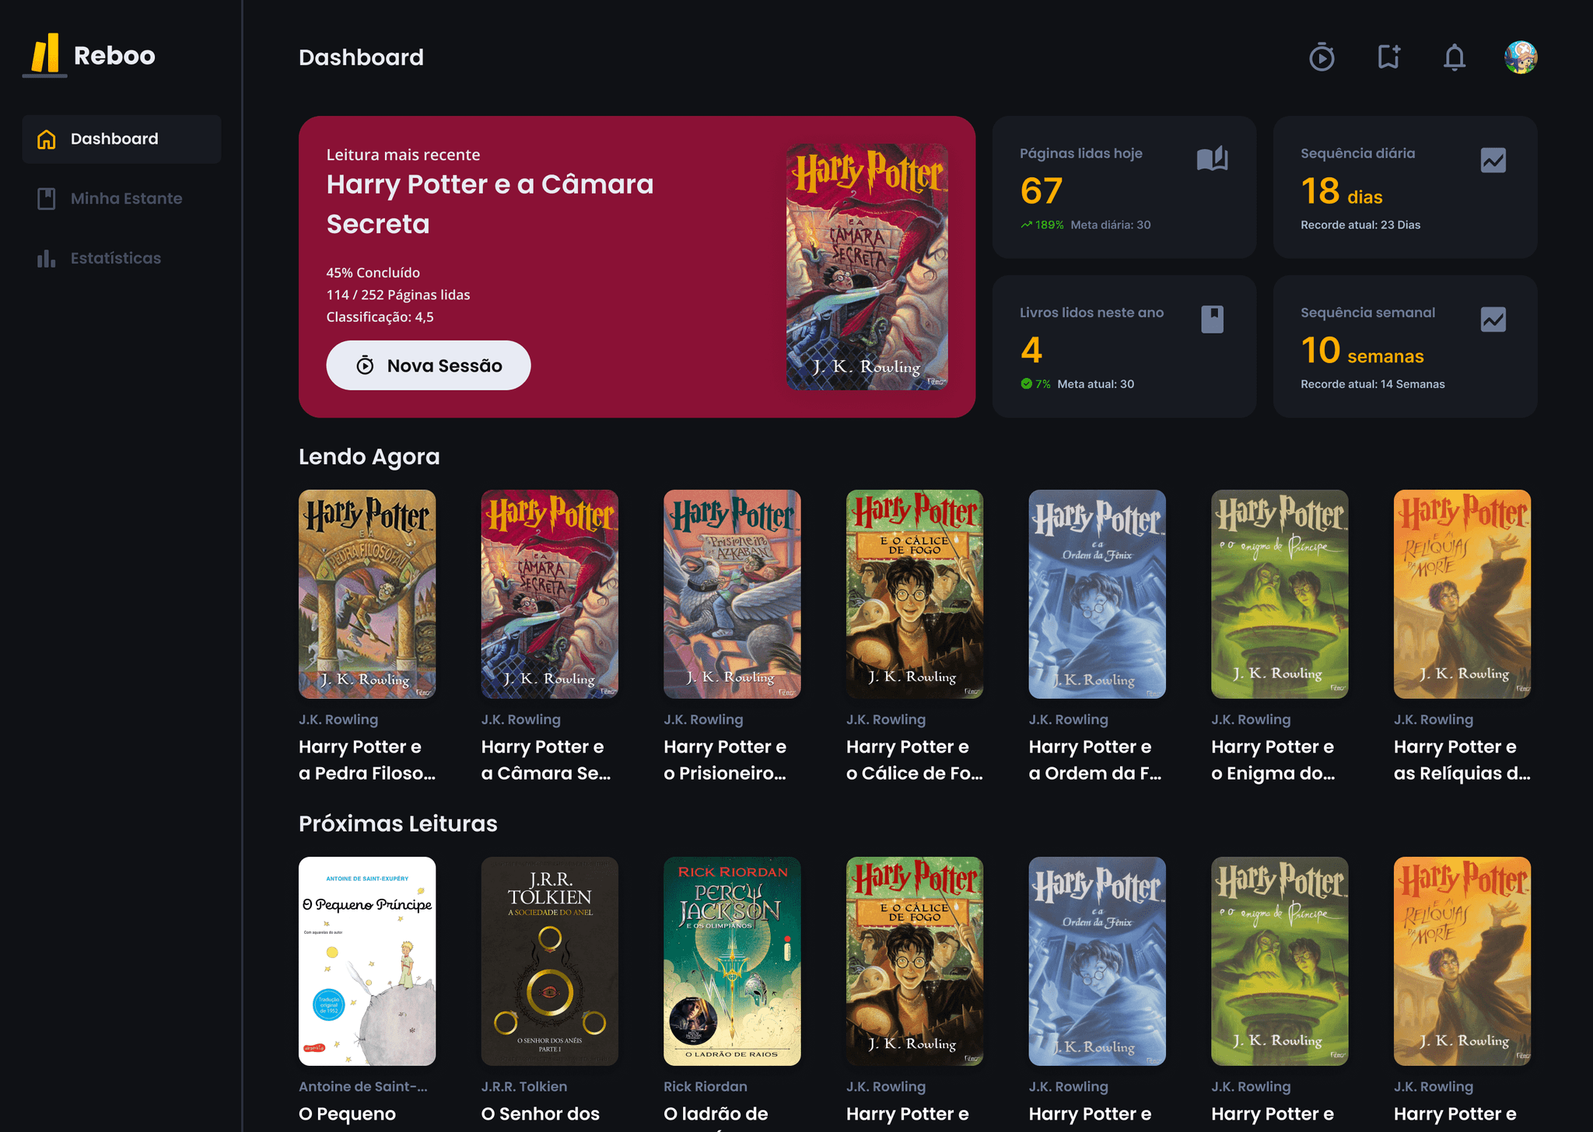Click title 'Harry Potter e o Enigma do...'
This screenshot has width=1593, height=1132.
(x=1273, y=760)
